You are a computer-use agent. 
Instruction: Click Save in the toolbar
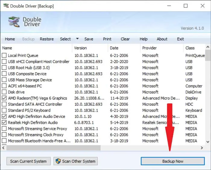[x=89, y=39]
